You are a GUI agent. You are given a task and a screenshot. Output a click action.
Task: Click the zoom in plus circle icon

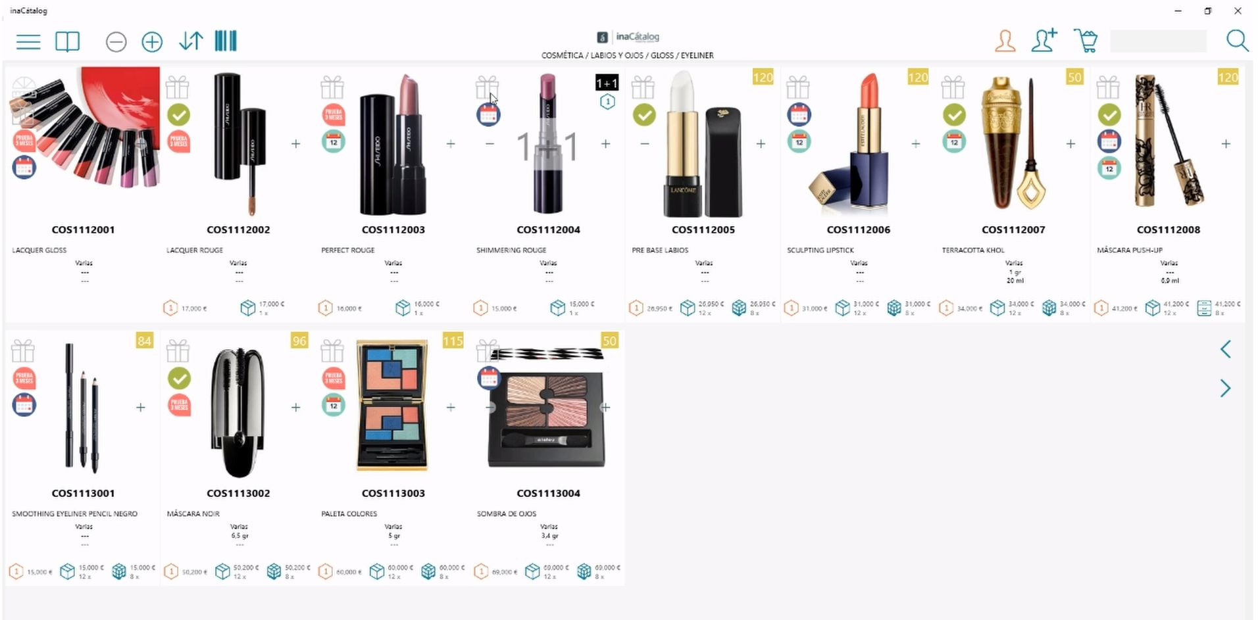[x=152, y=42]
